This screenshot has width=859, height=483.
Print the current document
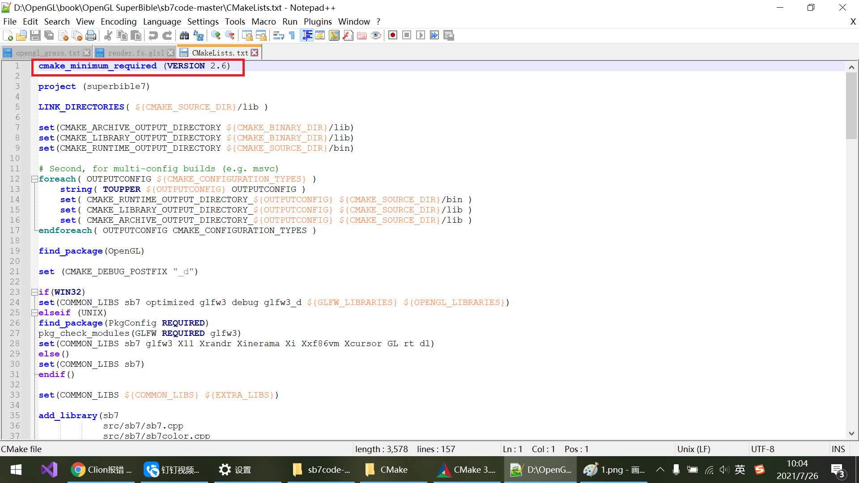click(x=91, y=35)
